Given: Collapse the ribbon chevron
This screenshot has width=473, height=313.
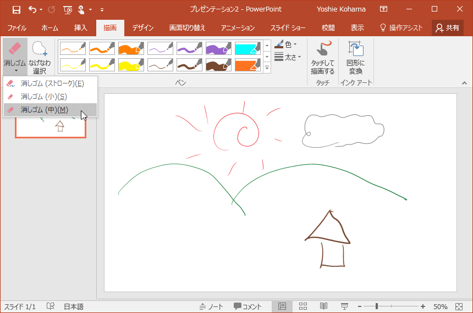Looking at the screenshot, I should (x=464, y=83).
